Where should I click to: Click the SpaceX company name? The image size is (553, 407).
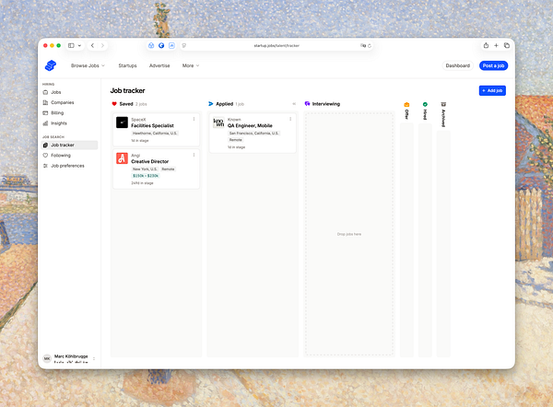coord(138,120)
